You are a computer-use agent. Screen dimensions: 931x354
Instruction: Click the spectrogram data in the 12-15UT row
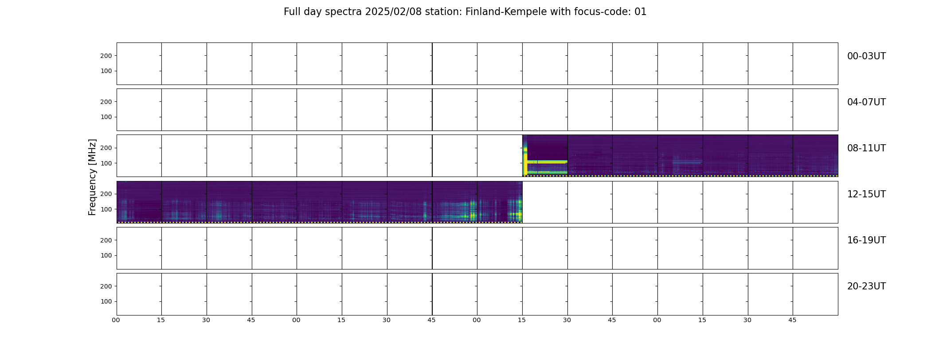click(319, 202)
